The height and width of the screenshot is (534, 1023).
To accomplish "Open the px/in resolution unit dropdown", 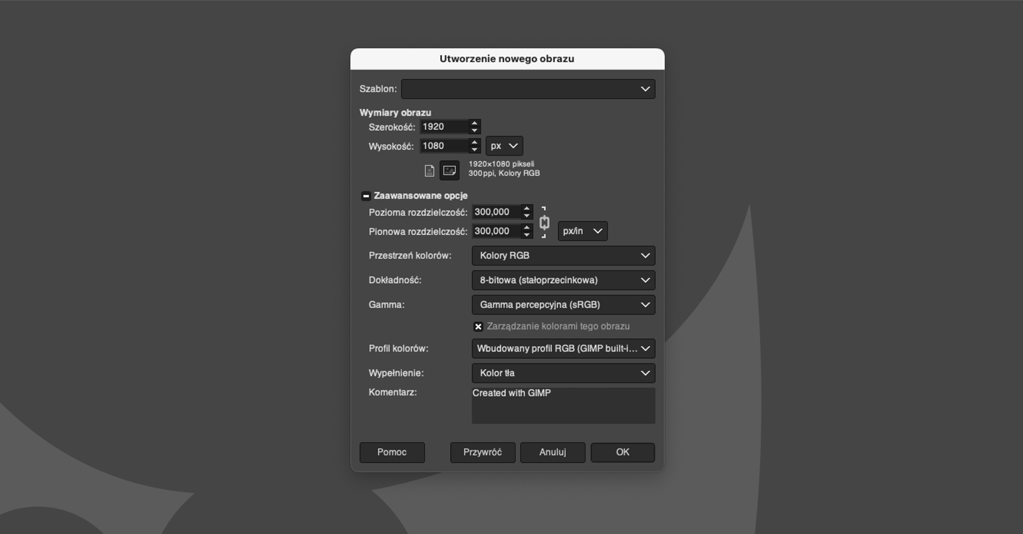I will coord(582,231).
